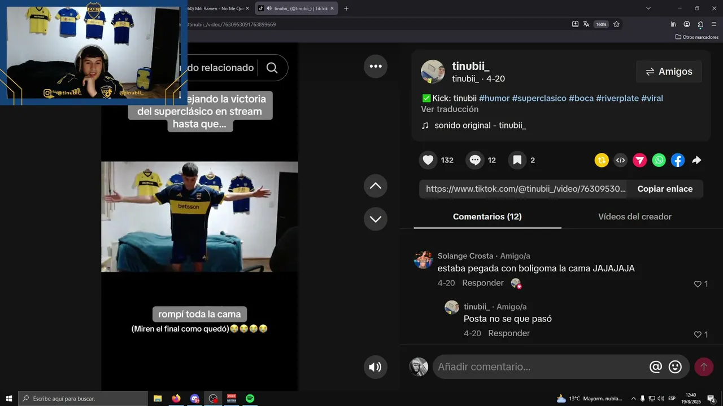The image size is (723, 406).
Task: Mute the video sound
Action: 376,367
